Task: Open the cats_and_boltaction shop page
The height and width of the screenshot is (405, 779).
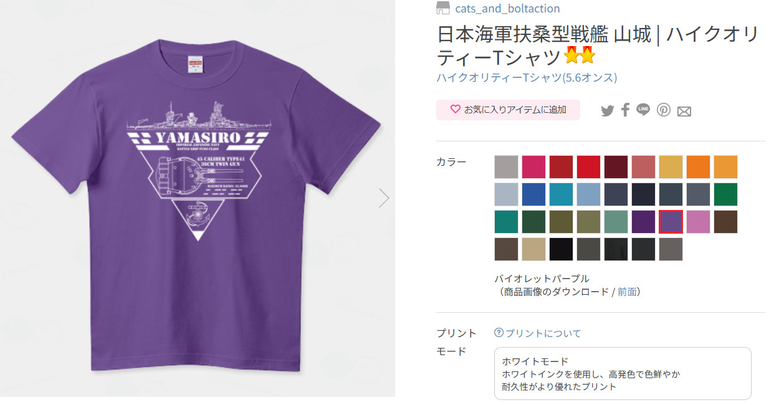Action: 507,8
